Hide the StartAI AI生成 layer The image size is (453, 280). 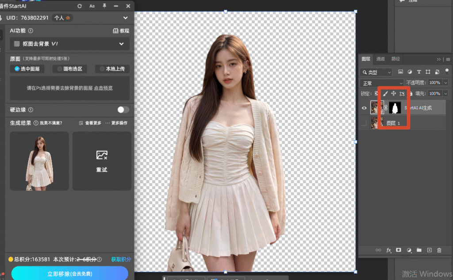[x=364, y=108]
